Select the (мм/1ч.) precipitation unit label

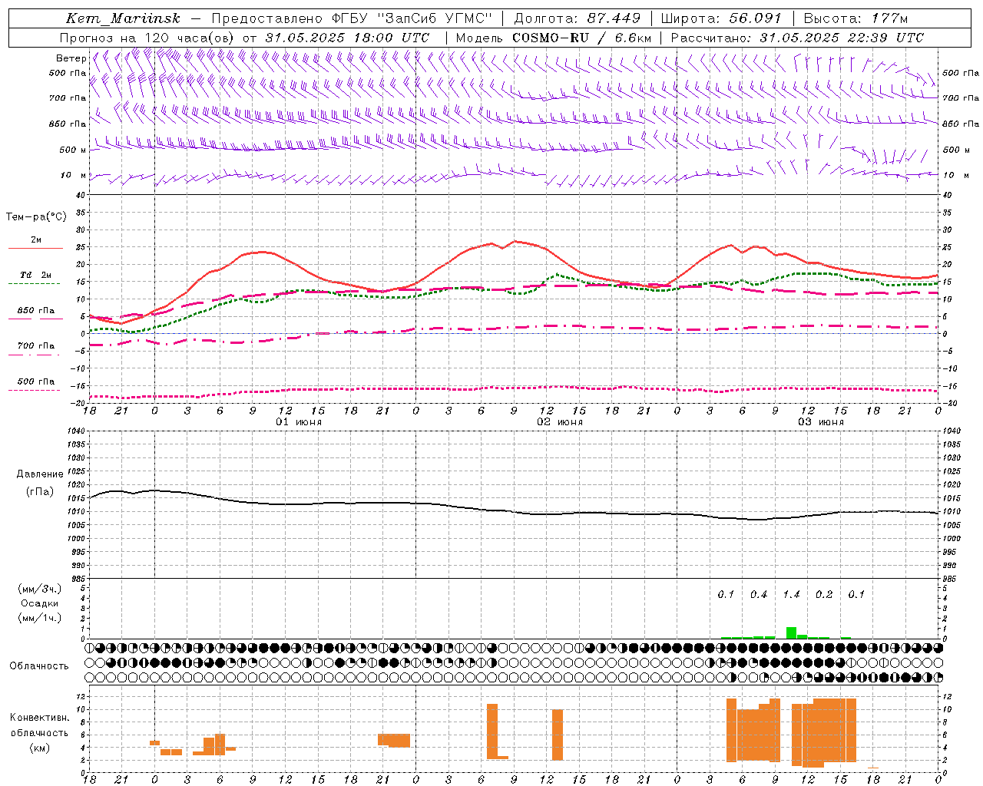point(39,618)
